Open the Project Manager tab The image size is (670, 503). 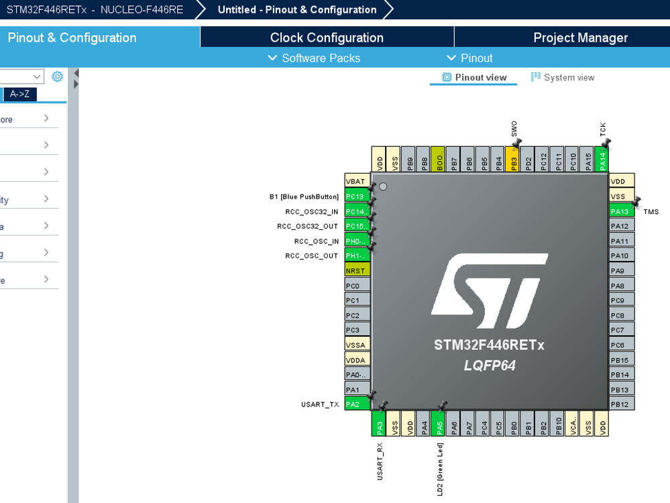580,38
